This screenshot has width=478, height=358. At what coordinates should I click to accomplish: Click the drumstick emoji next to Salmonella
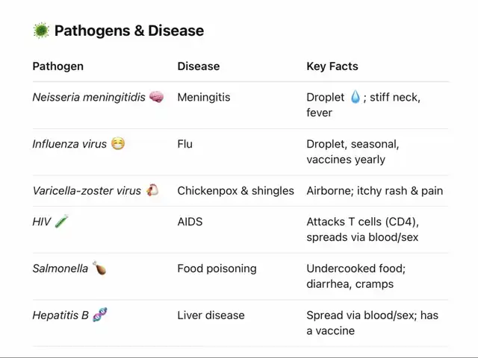pyautogui.click(x=99, y=268)
